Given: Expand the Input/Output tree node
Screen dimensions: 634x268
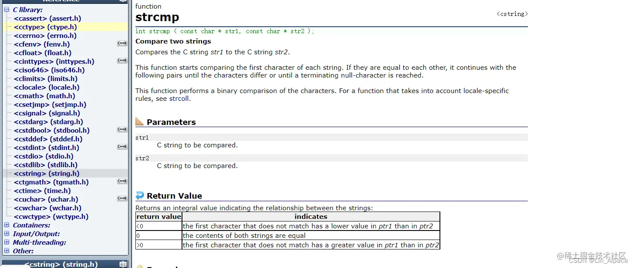Looking at the screenshot, I should 6,234.
